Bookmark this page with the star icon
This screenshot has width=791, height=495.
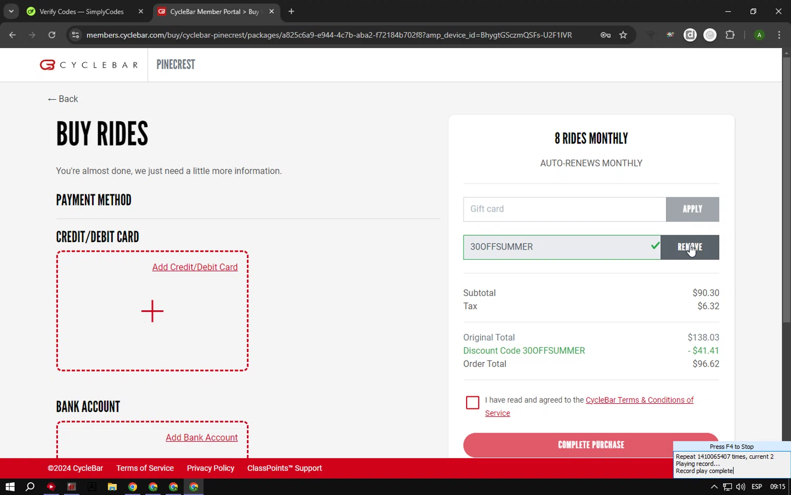click(x=623, y=35)
